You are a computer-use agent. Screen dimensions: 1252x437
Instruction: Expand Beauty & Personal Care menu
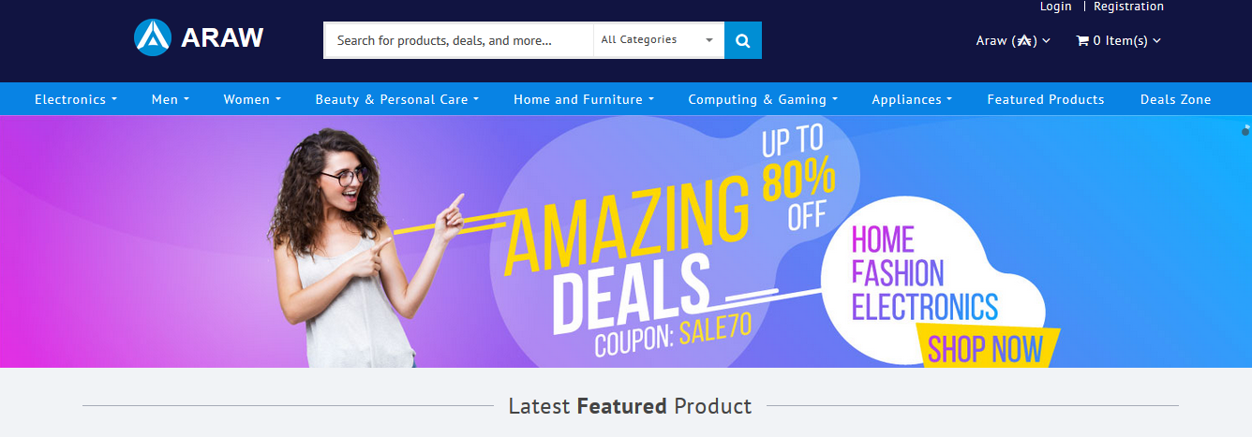(397, 99)
